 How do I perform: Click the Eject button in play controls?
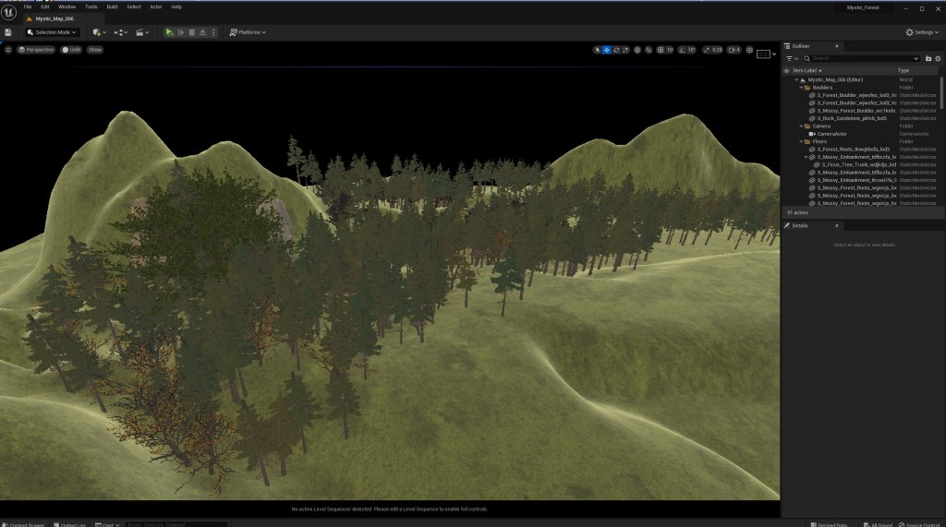(202, 32)
